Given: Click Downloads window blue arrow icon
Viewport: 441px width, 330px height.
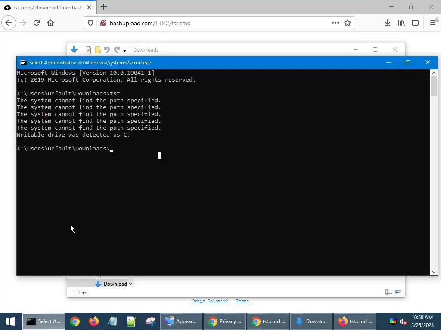Looking at the screenshot, I should point(74,50).
